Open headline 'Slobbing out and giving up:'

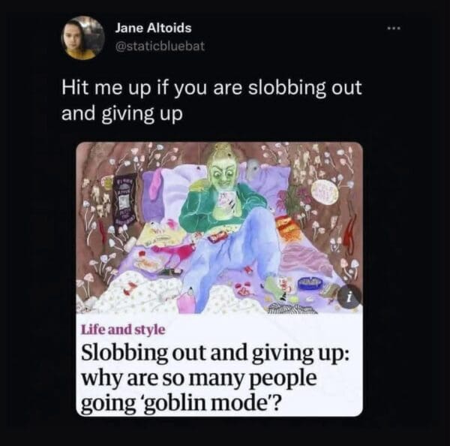coord(215,353)
